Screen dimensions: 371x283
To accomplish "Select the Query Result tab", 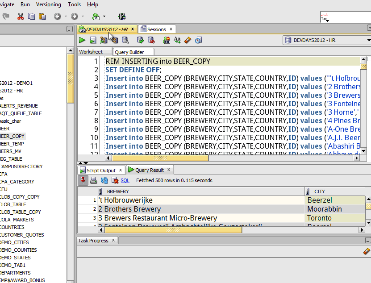I will [150, 170].
